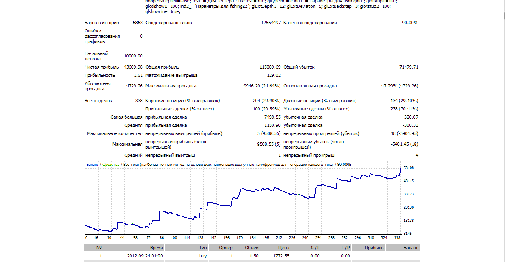Click 'Убыточные сделки (% от всех)' label
The width and height of the screenshot is (505, 262).
(x=317, y=109)
